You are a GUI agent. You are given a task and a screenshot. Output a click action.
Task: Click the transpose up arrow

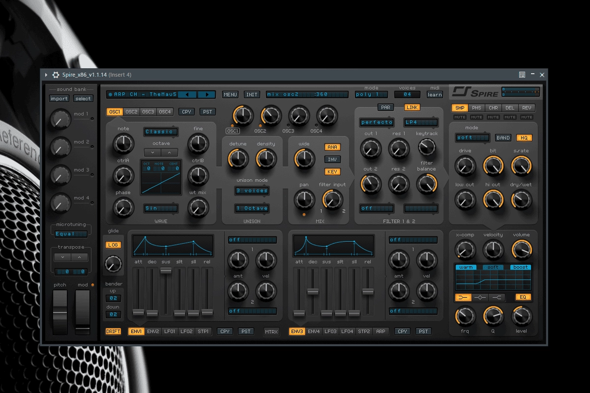tap(79, 257)
